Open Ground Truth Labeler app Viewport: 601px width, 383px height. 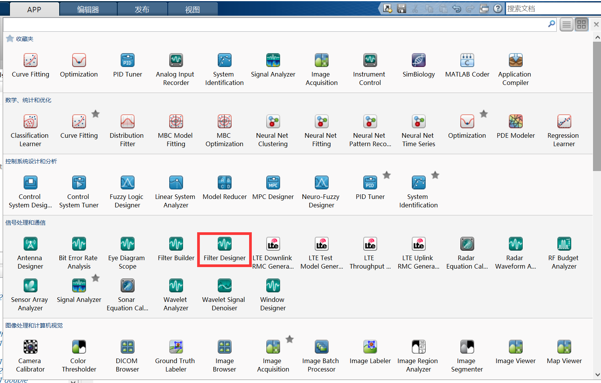[176, 356]
